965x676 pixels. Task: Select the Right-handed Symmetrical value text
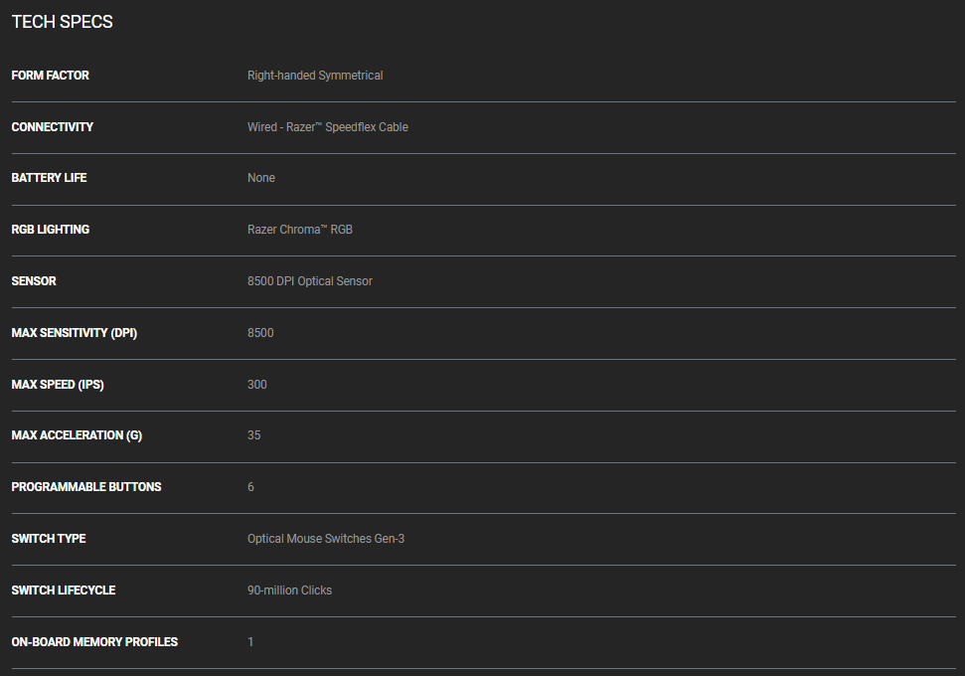[x=315, y=76]
